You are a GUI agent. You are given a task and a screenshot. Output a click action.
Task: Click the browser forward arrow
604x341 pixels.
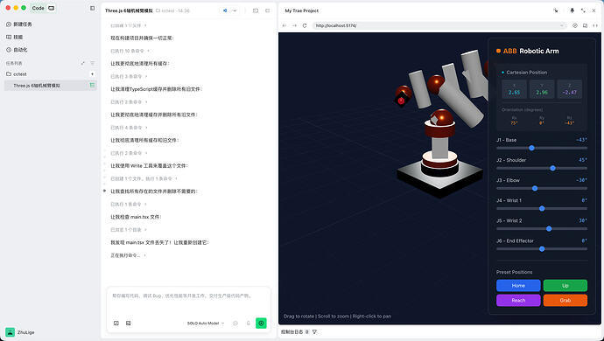pyautogui.click(x=294, y=25)
